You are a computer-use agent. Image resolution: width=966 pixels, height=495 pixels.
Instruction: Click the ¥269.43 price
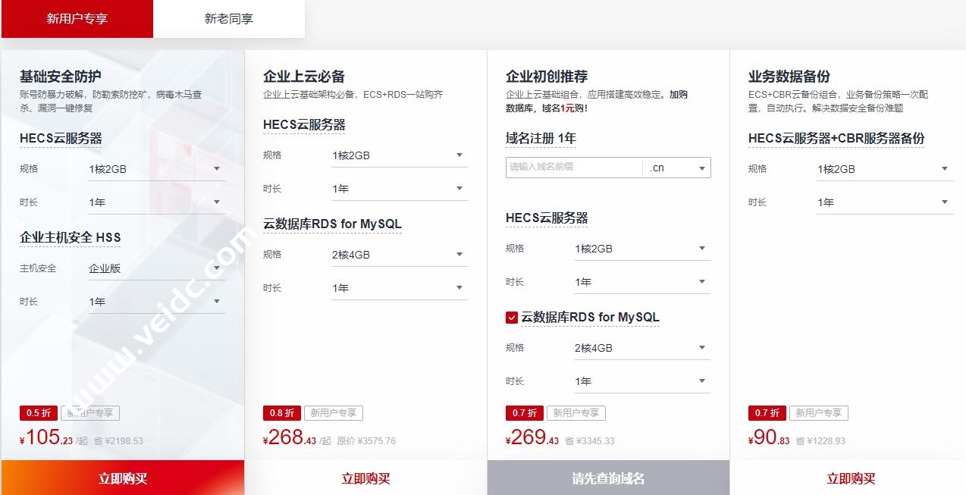coord(532,437)
